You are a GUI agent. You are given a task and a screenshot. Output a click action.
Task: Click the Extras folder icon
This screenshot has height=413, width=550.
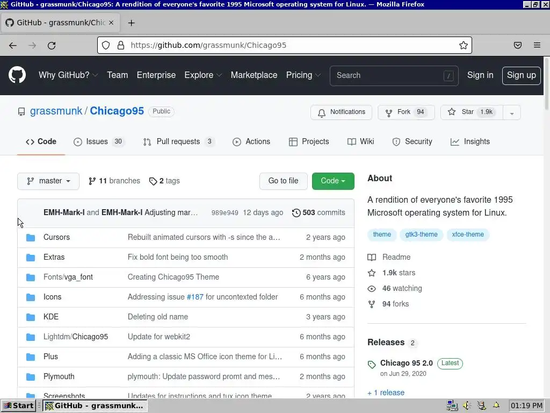coord(31,258)
